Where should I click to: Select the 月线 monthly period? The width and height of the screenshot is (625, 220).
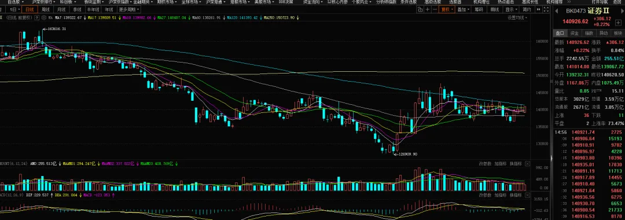click(x=61, y=9)
